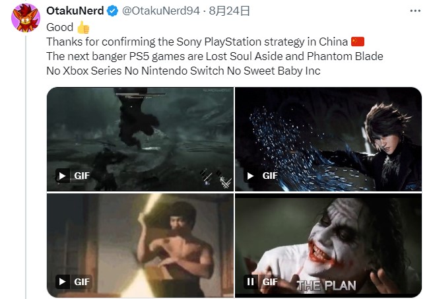
Task: Open the dark-haired swordsman GIF thumbnail
Action: tap(329, 139)
